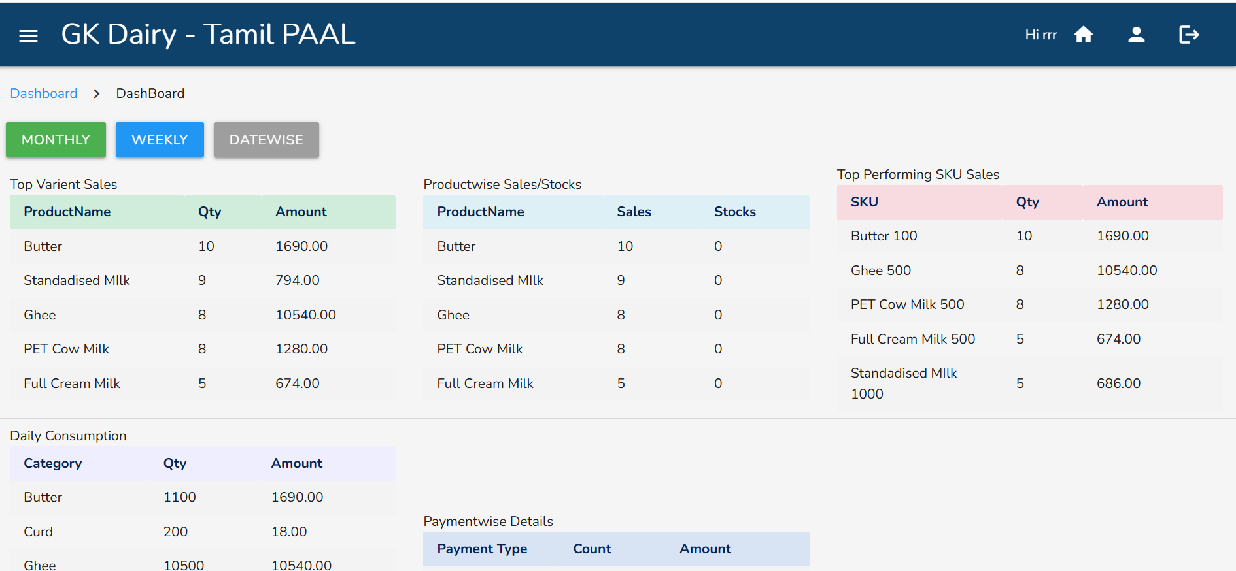
Task: Click the Paymentwise Details heading
Action: click(488, 521)
